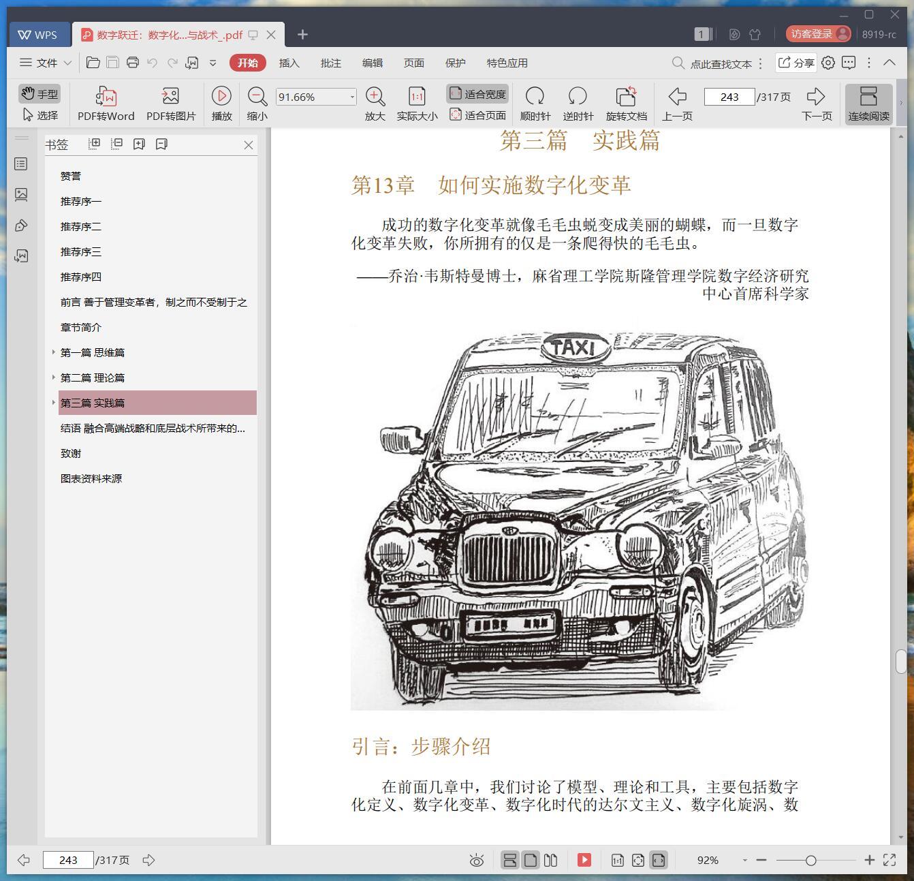This screenshot has width=914, height=881.
Task: Switch to single page layout in status bar
Action: pyautogui.click(x=531, y=860)
